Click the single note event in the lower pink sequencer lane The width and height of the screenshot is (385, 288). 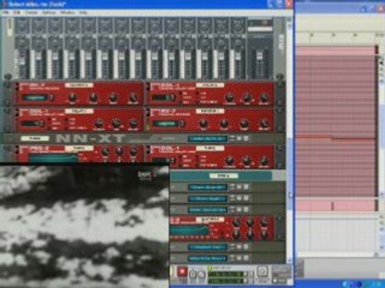coord(333,206)
